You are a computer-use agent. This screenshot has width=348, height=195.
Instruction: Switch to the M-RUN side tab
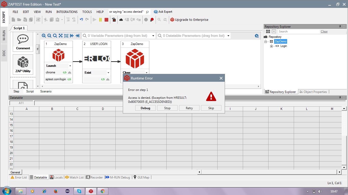[4, 35]
